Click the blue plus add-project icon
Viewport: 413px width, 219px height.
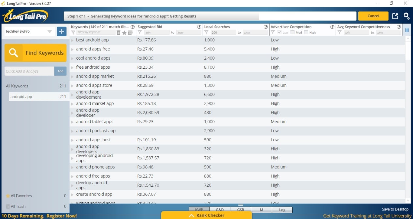62,31
